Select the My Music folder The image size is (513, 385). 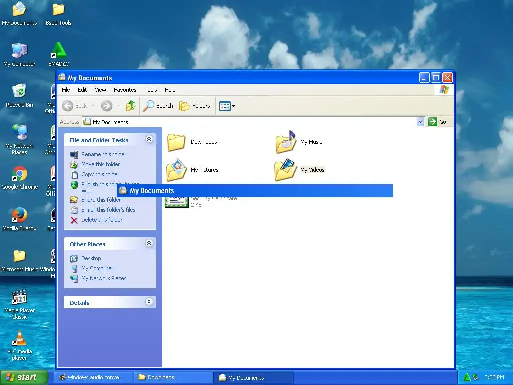click(299, 142)
